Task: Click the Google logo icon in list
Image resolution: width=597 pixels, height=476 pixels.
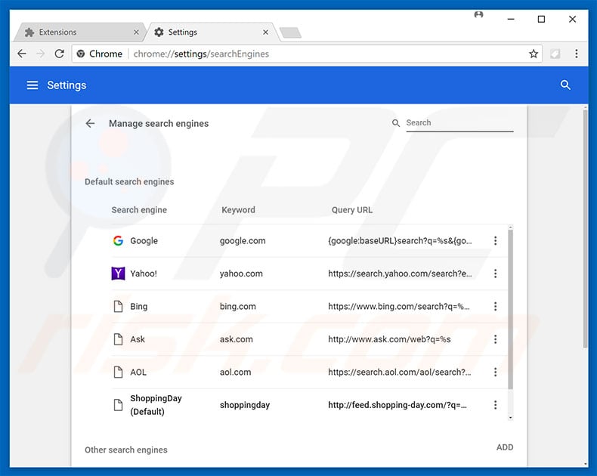Action: coord(118,241)
